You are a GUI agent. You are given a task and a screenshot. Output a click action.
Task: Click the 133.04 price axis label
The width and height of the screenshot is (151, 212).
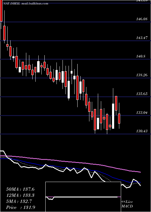[x=142, y=112]
